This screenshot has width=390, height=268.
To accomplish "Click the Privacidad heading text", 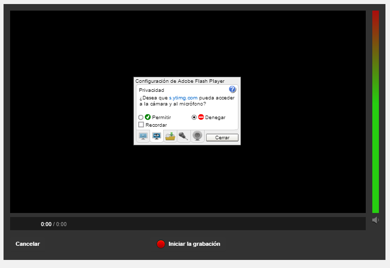I will (x=152, y=90).
